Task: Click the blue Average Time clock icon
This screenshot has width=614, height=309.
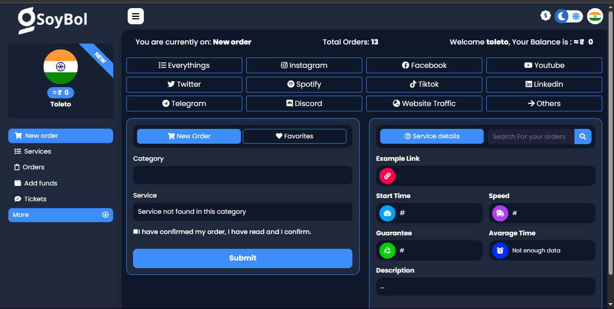Action: [x=500, y=250]
